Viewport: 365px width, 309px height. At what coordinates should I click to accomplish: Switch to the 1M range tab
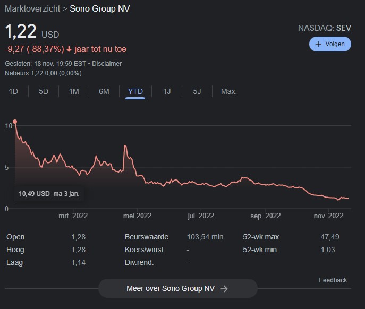(74, 91)
